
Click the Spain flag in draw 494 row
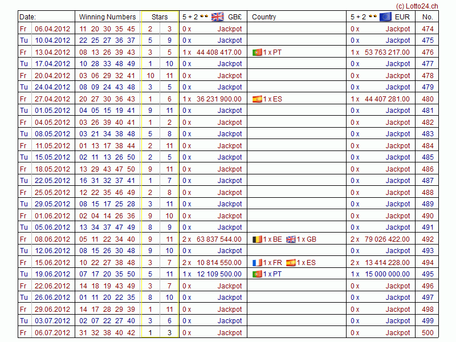(x=291, y=263)
